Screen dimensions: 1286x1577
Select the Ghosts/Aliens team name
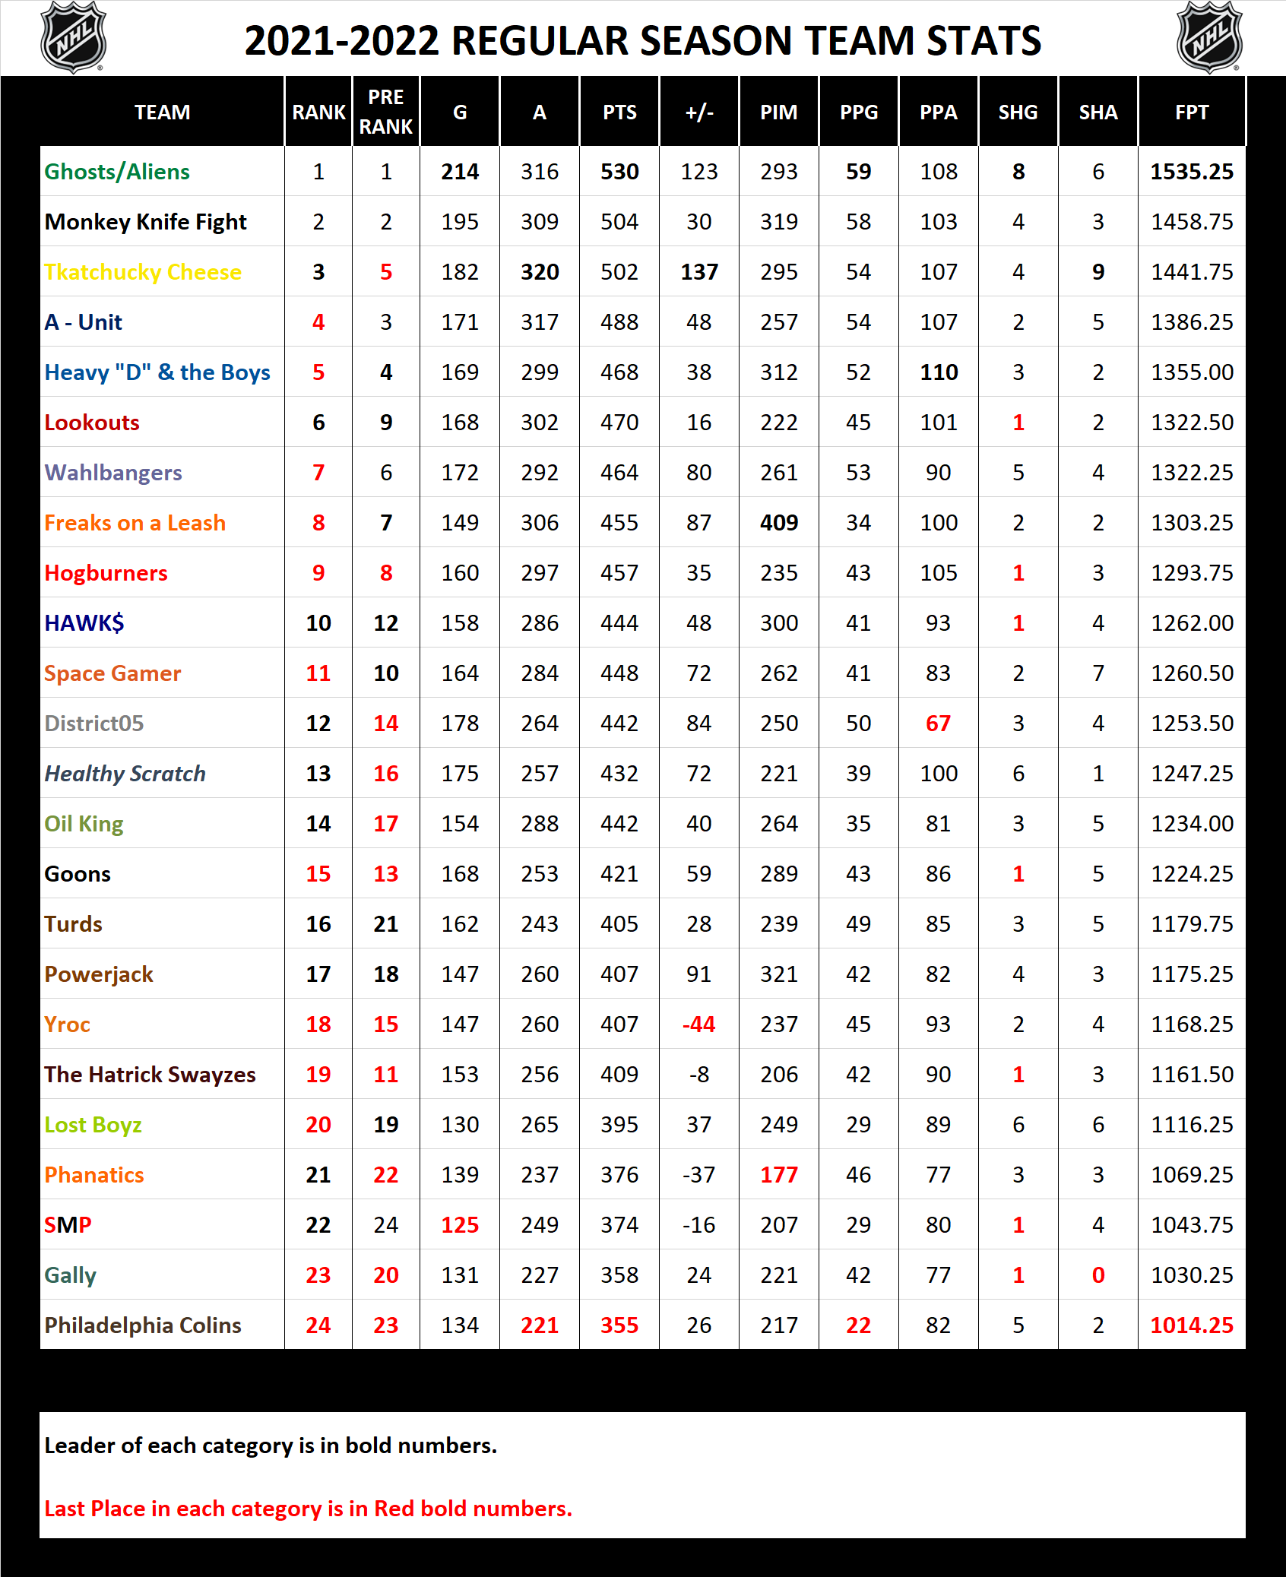coord(116,172)
